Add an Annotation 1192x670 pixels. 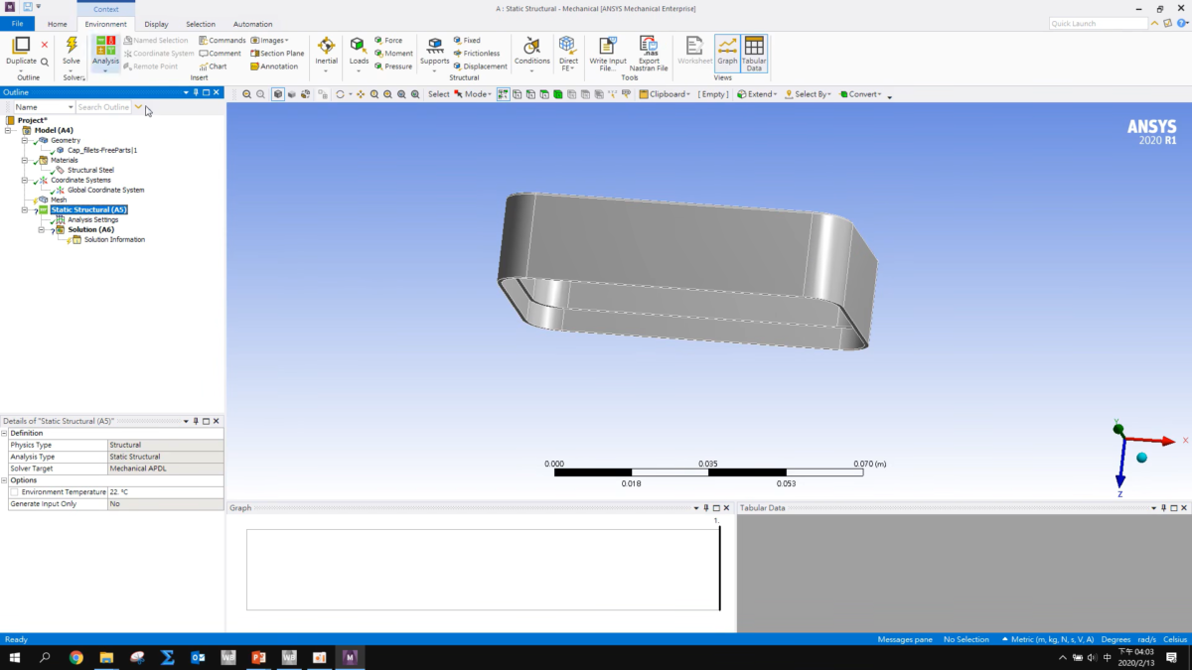click(274, 67)
